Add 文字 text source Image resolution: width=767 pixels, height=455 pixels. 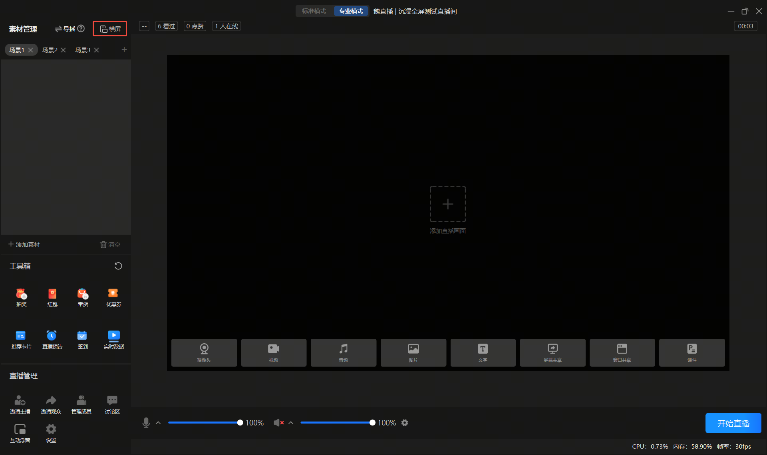pos(483,353)
